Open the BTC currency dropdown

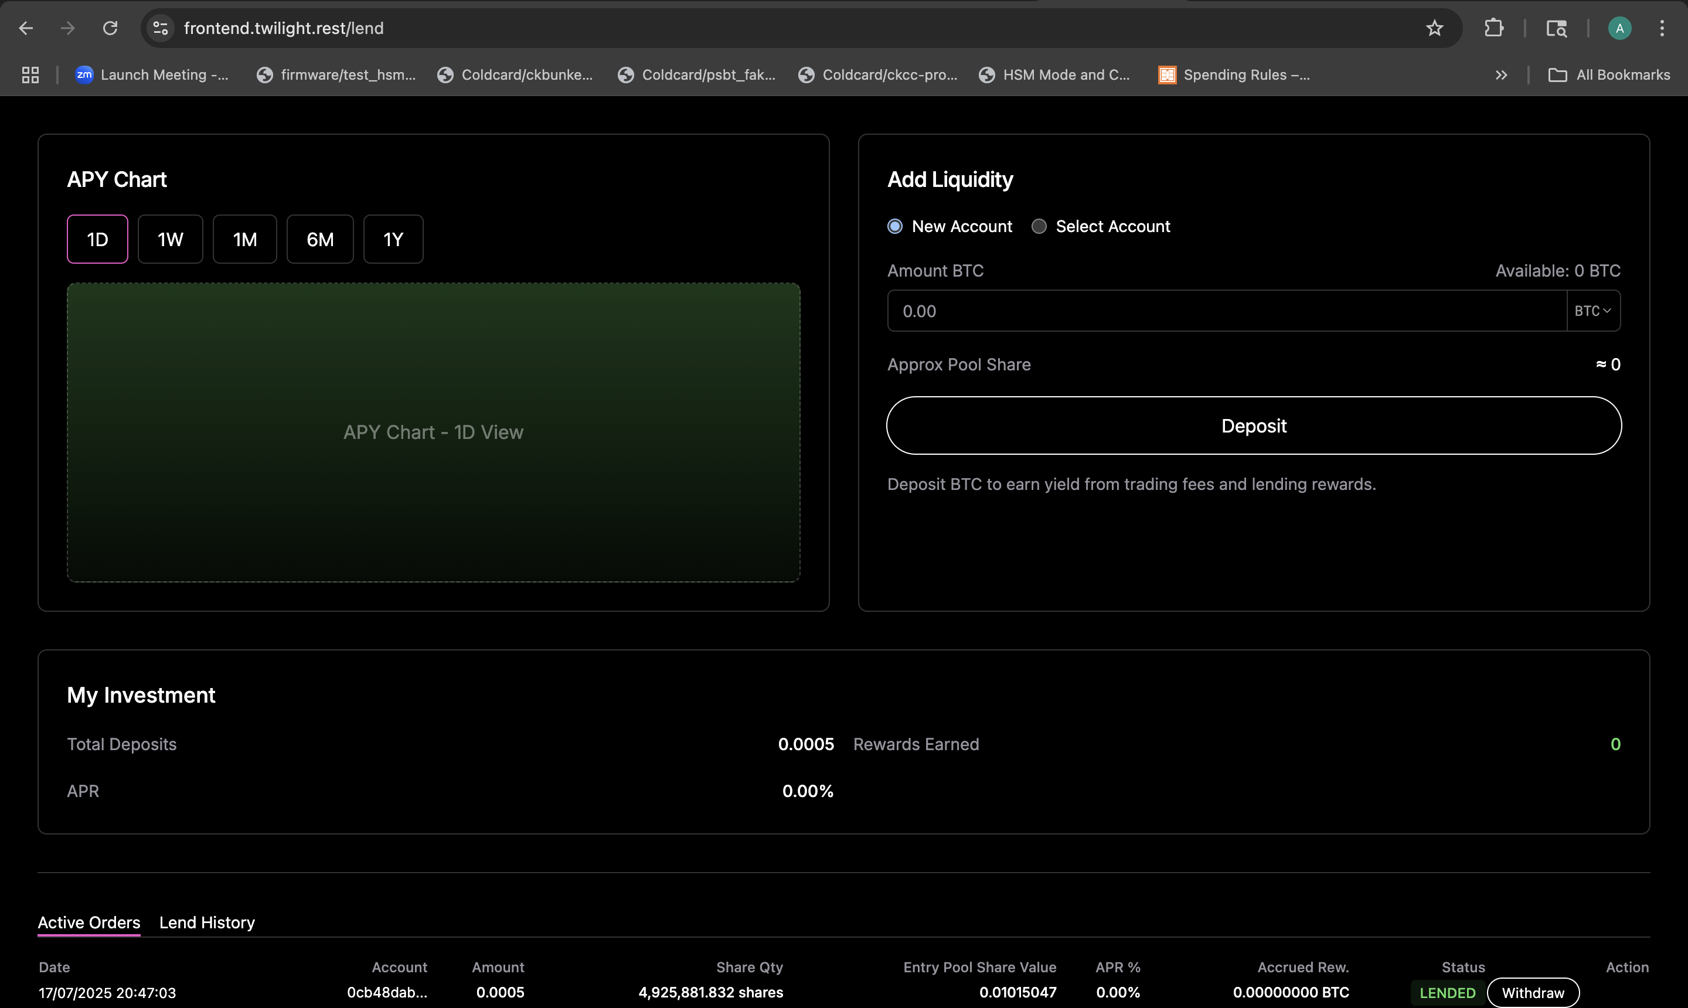coord(1593,311)
